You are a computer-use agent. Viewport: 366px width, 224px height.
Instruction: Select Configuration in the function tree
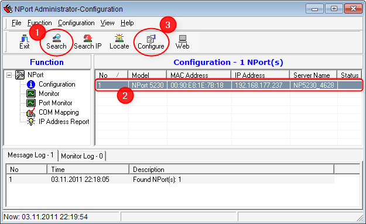[57, 84]
